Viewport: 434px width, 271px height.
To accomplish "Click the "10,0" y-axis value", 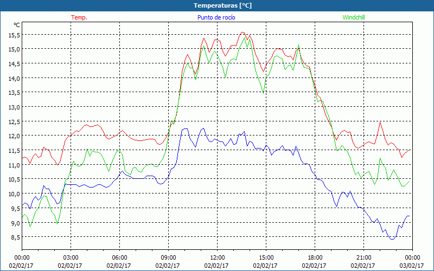I will [14, 194].
